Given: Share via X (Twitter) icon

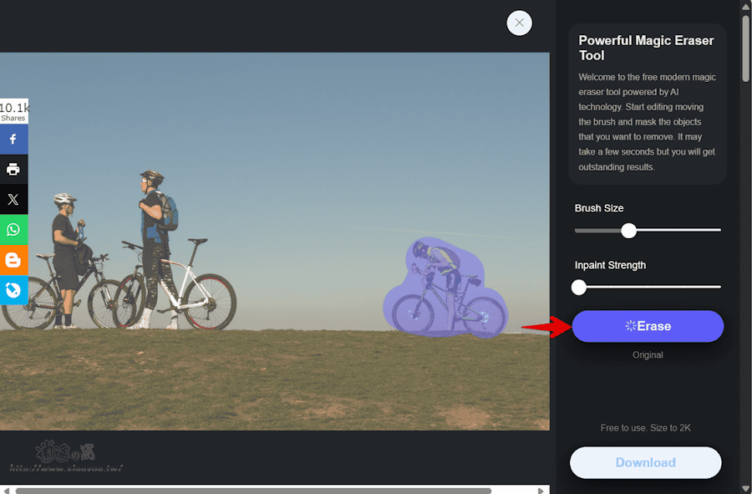Looking at the screenshot, I should coord(13,200).
